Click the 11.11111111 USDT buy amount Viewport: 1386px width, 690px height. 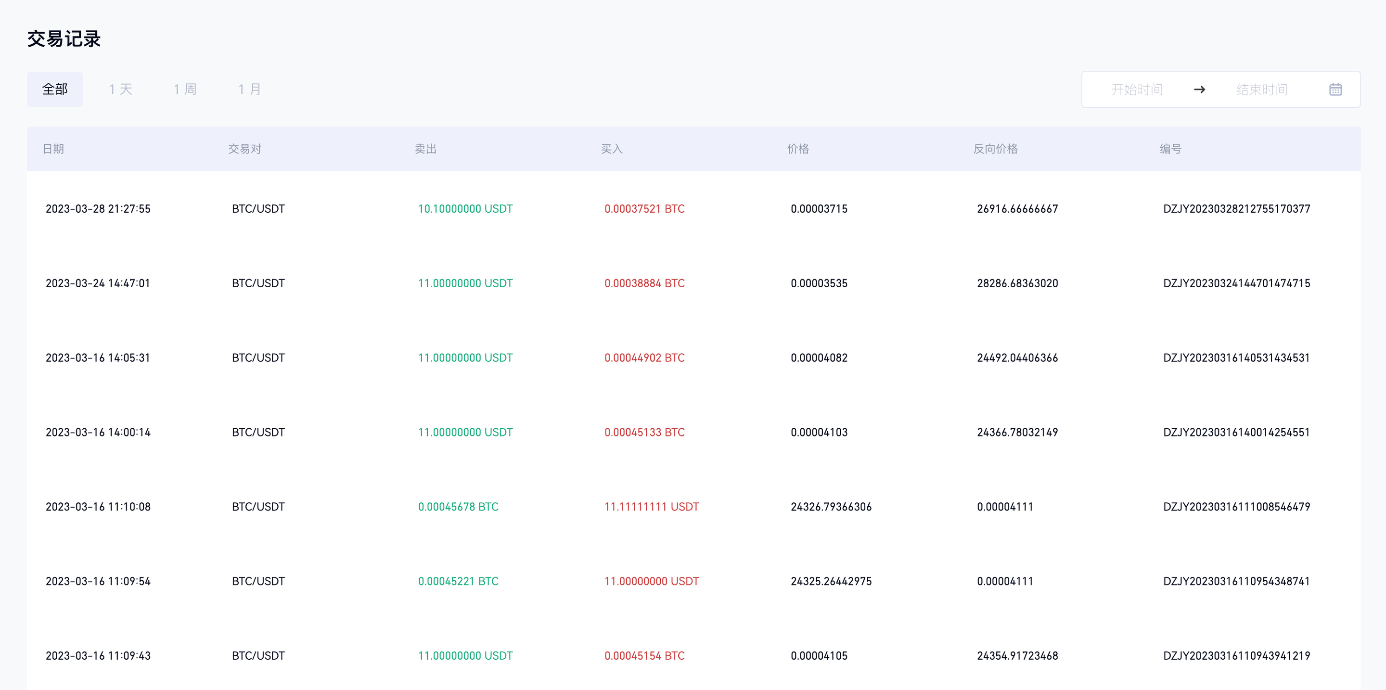point(651,507)
